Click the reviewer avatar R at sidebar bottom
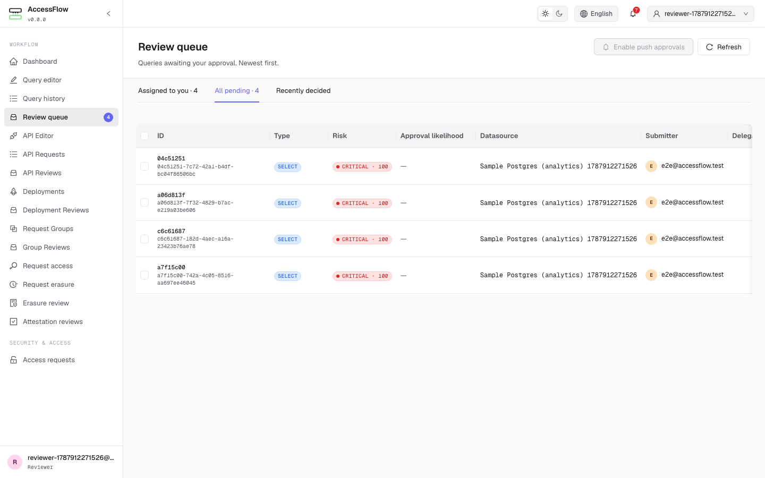This screenshot has width=765, height=478. [15, 462]
